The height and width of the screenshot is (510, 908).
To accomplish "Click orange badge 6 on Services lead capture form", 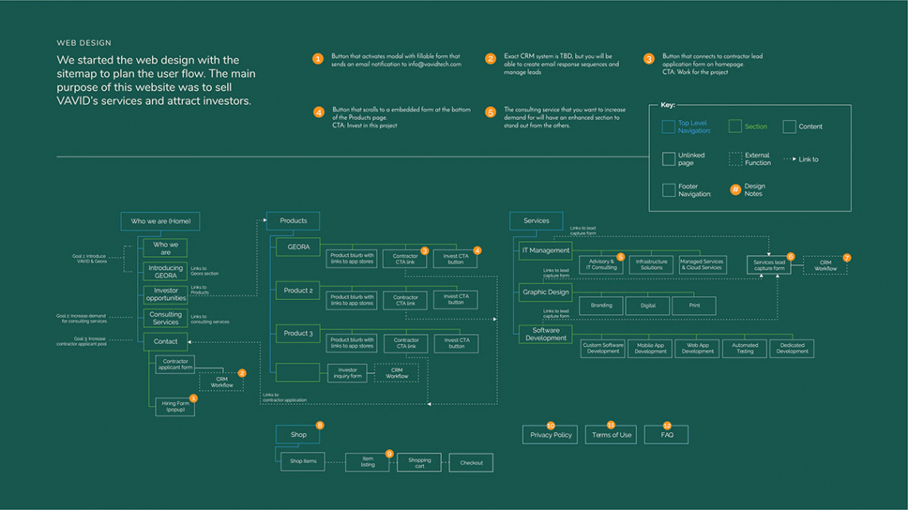I will [791, 257].
